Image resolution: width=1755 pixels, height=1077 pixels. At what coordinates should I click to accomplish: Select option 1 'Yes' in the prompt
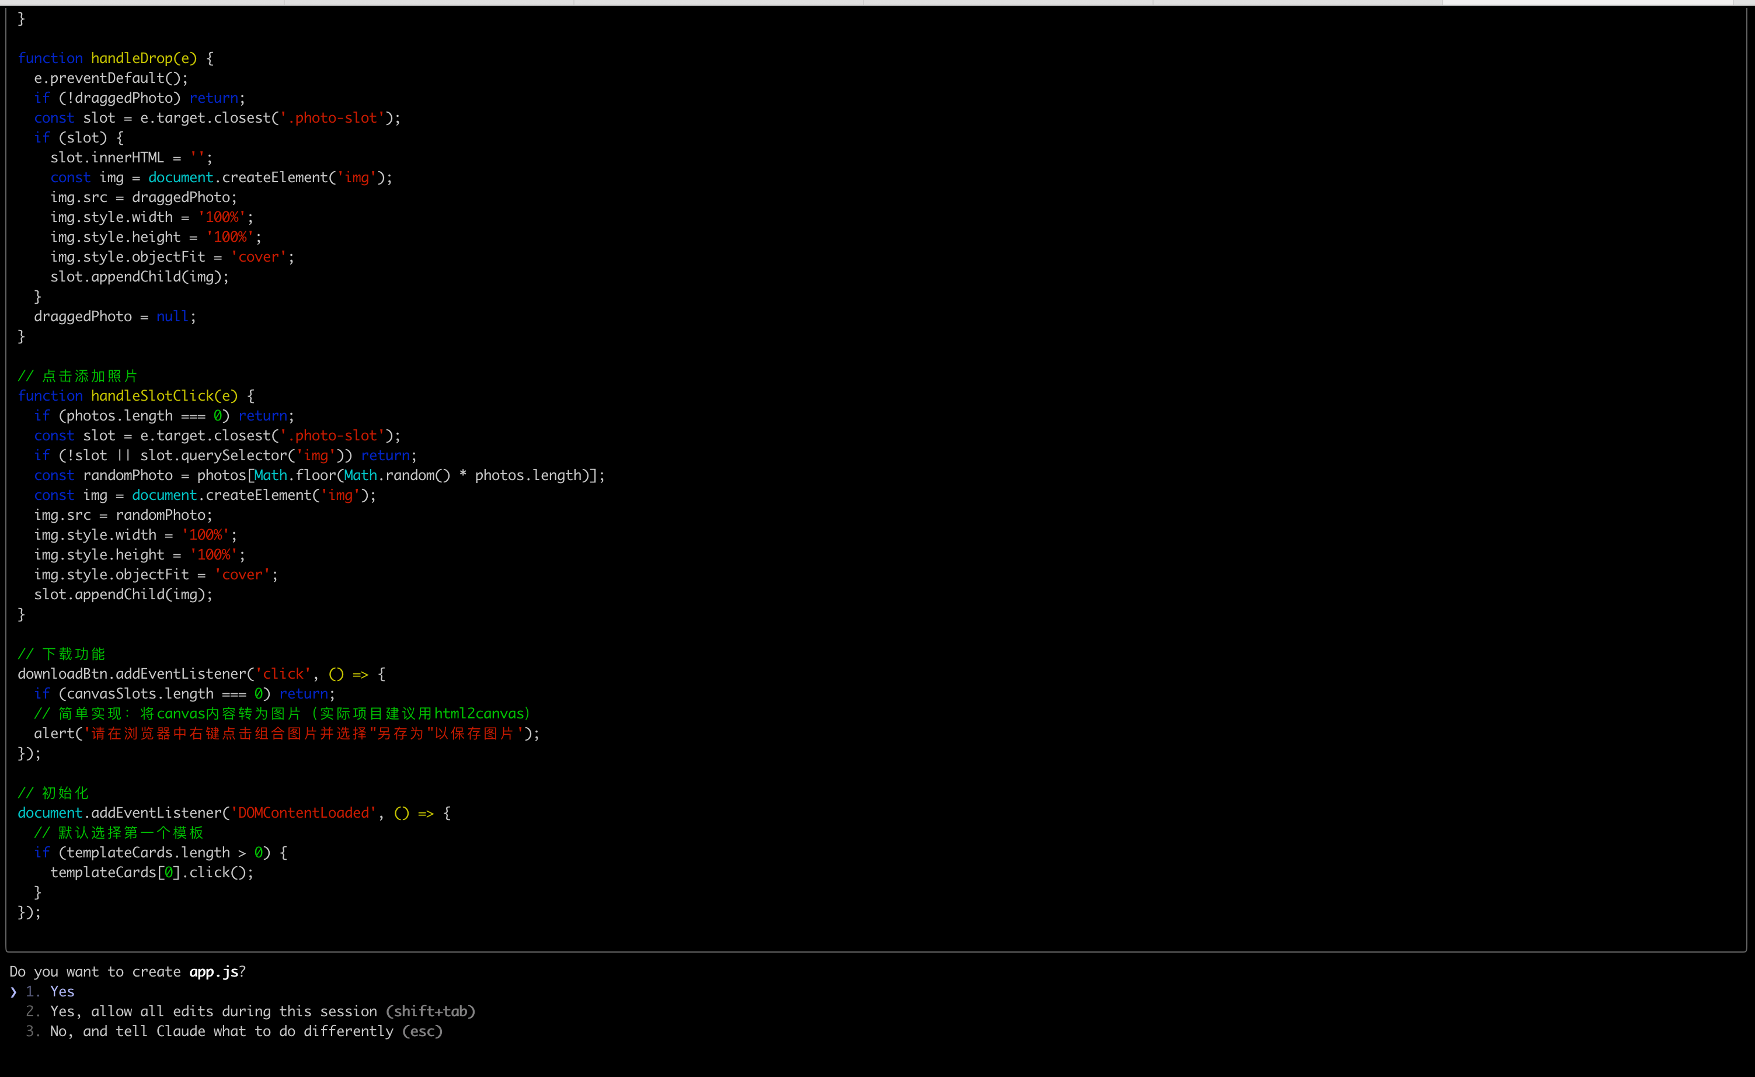click(x=62, y=992)
